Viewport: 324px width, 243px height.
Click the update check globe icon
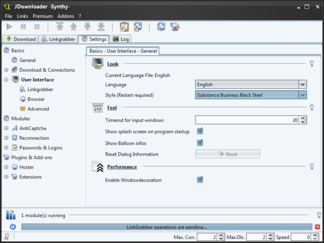175,26
